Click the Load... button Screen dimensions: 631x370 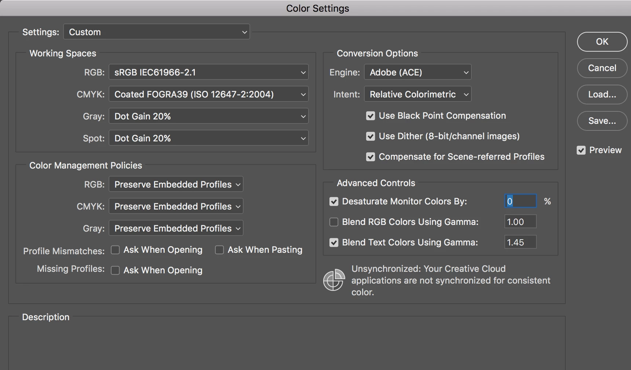pos(602,95)
